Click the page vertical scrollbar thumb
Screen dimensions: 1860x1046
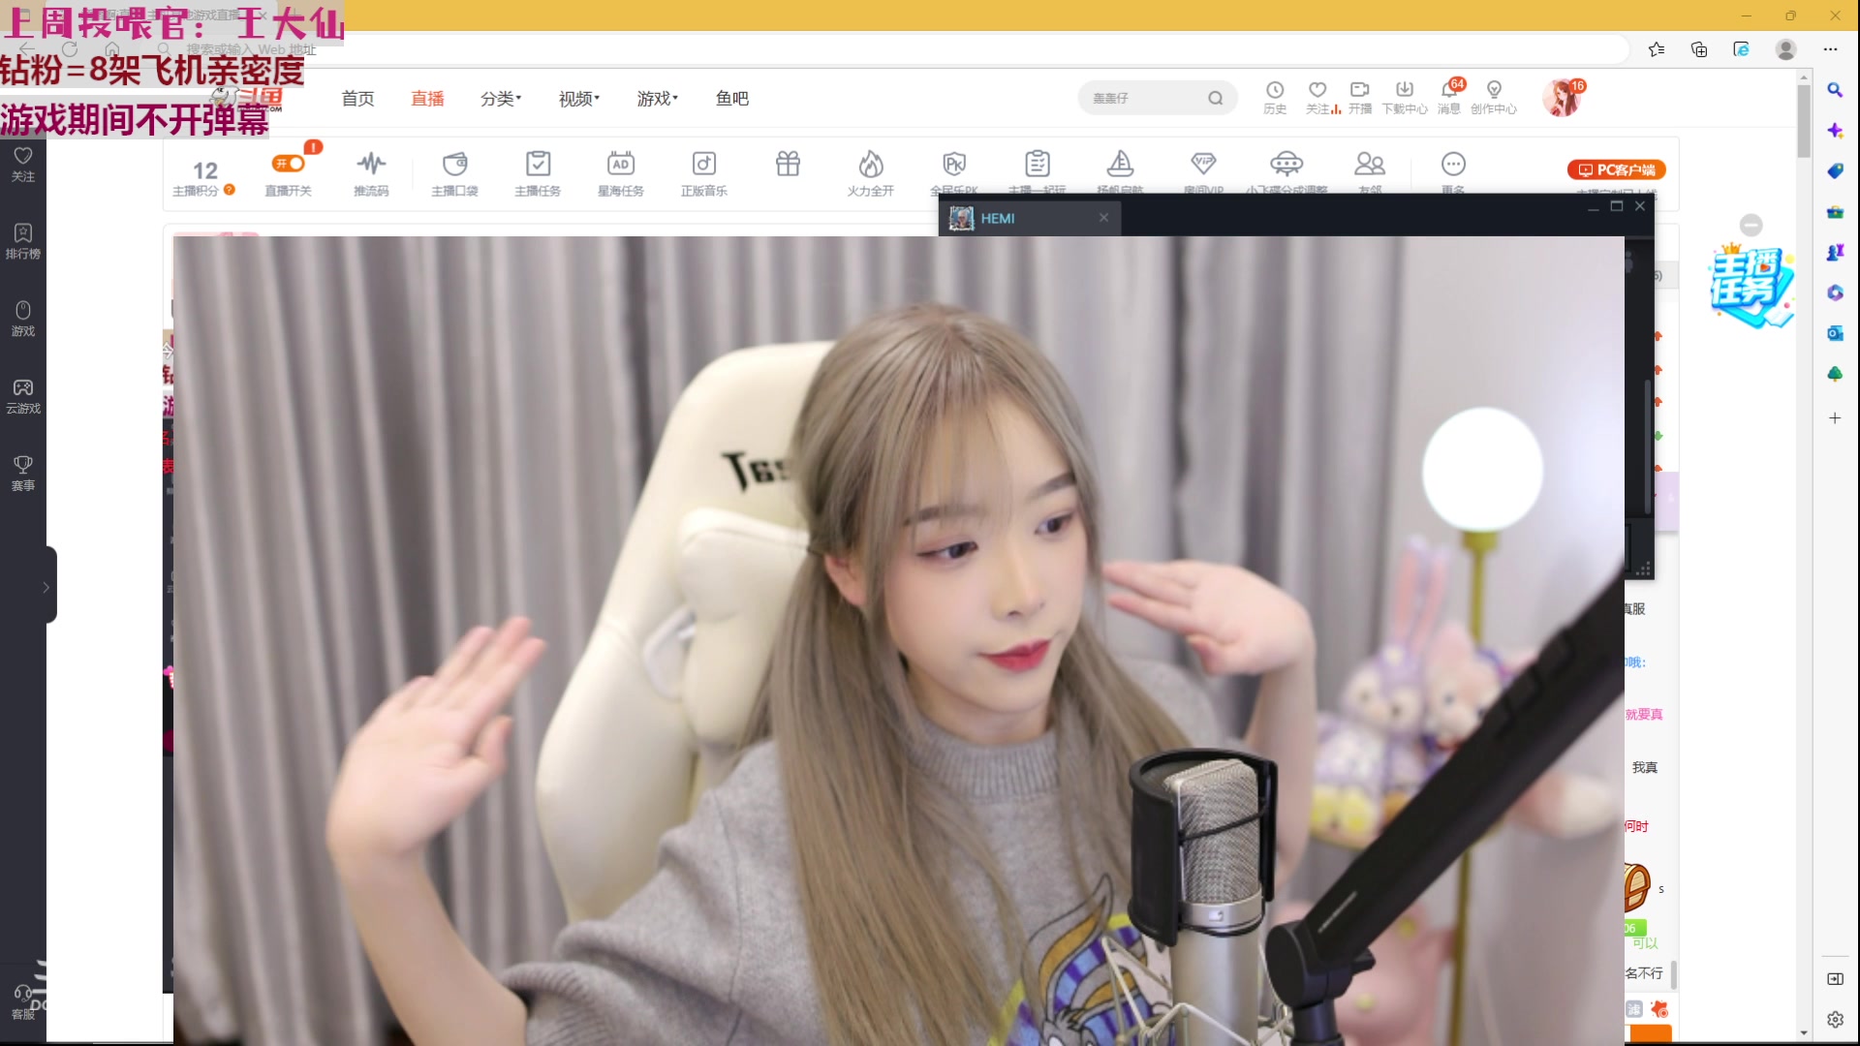1804,121
